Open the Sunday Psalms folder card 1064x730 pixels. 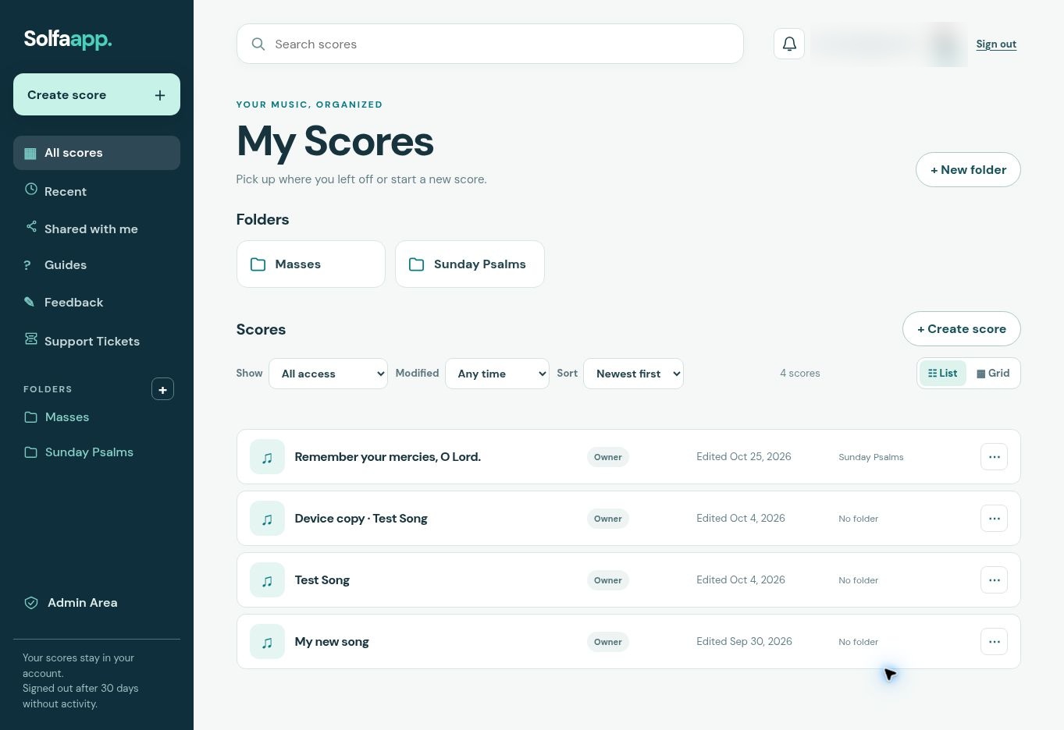pos(470,264)
